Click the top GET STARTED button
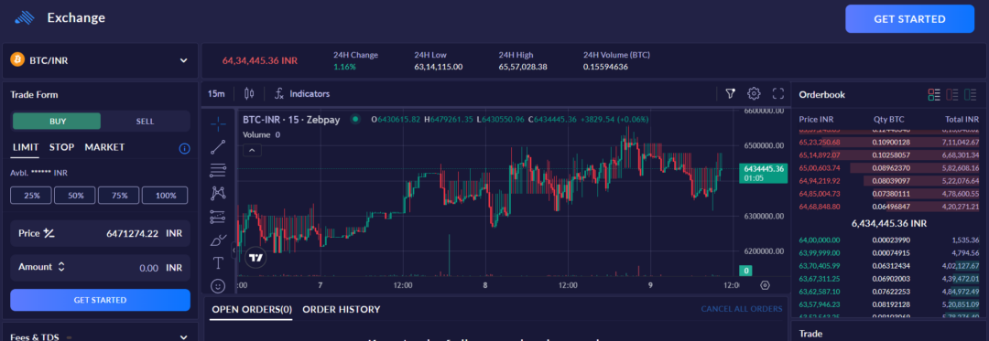Image resolution: width=989 pixels, height=341 pixels. (x=909, y=19)
